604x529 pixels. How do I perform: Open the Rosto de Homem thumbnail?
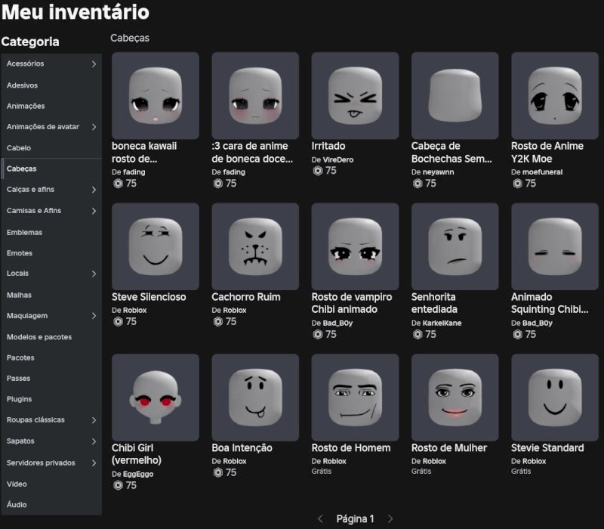coord(355,398)
